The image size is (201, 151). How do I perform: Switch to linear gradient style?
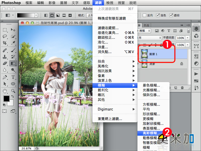[x=46, y=15]
